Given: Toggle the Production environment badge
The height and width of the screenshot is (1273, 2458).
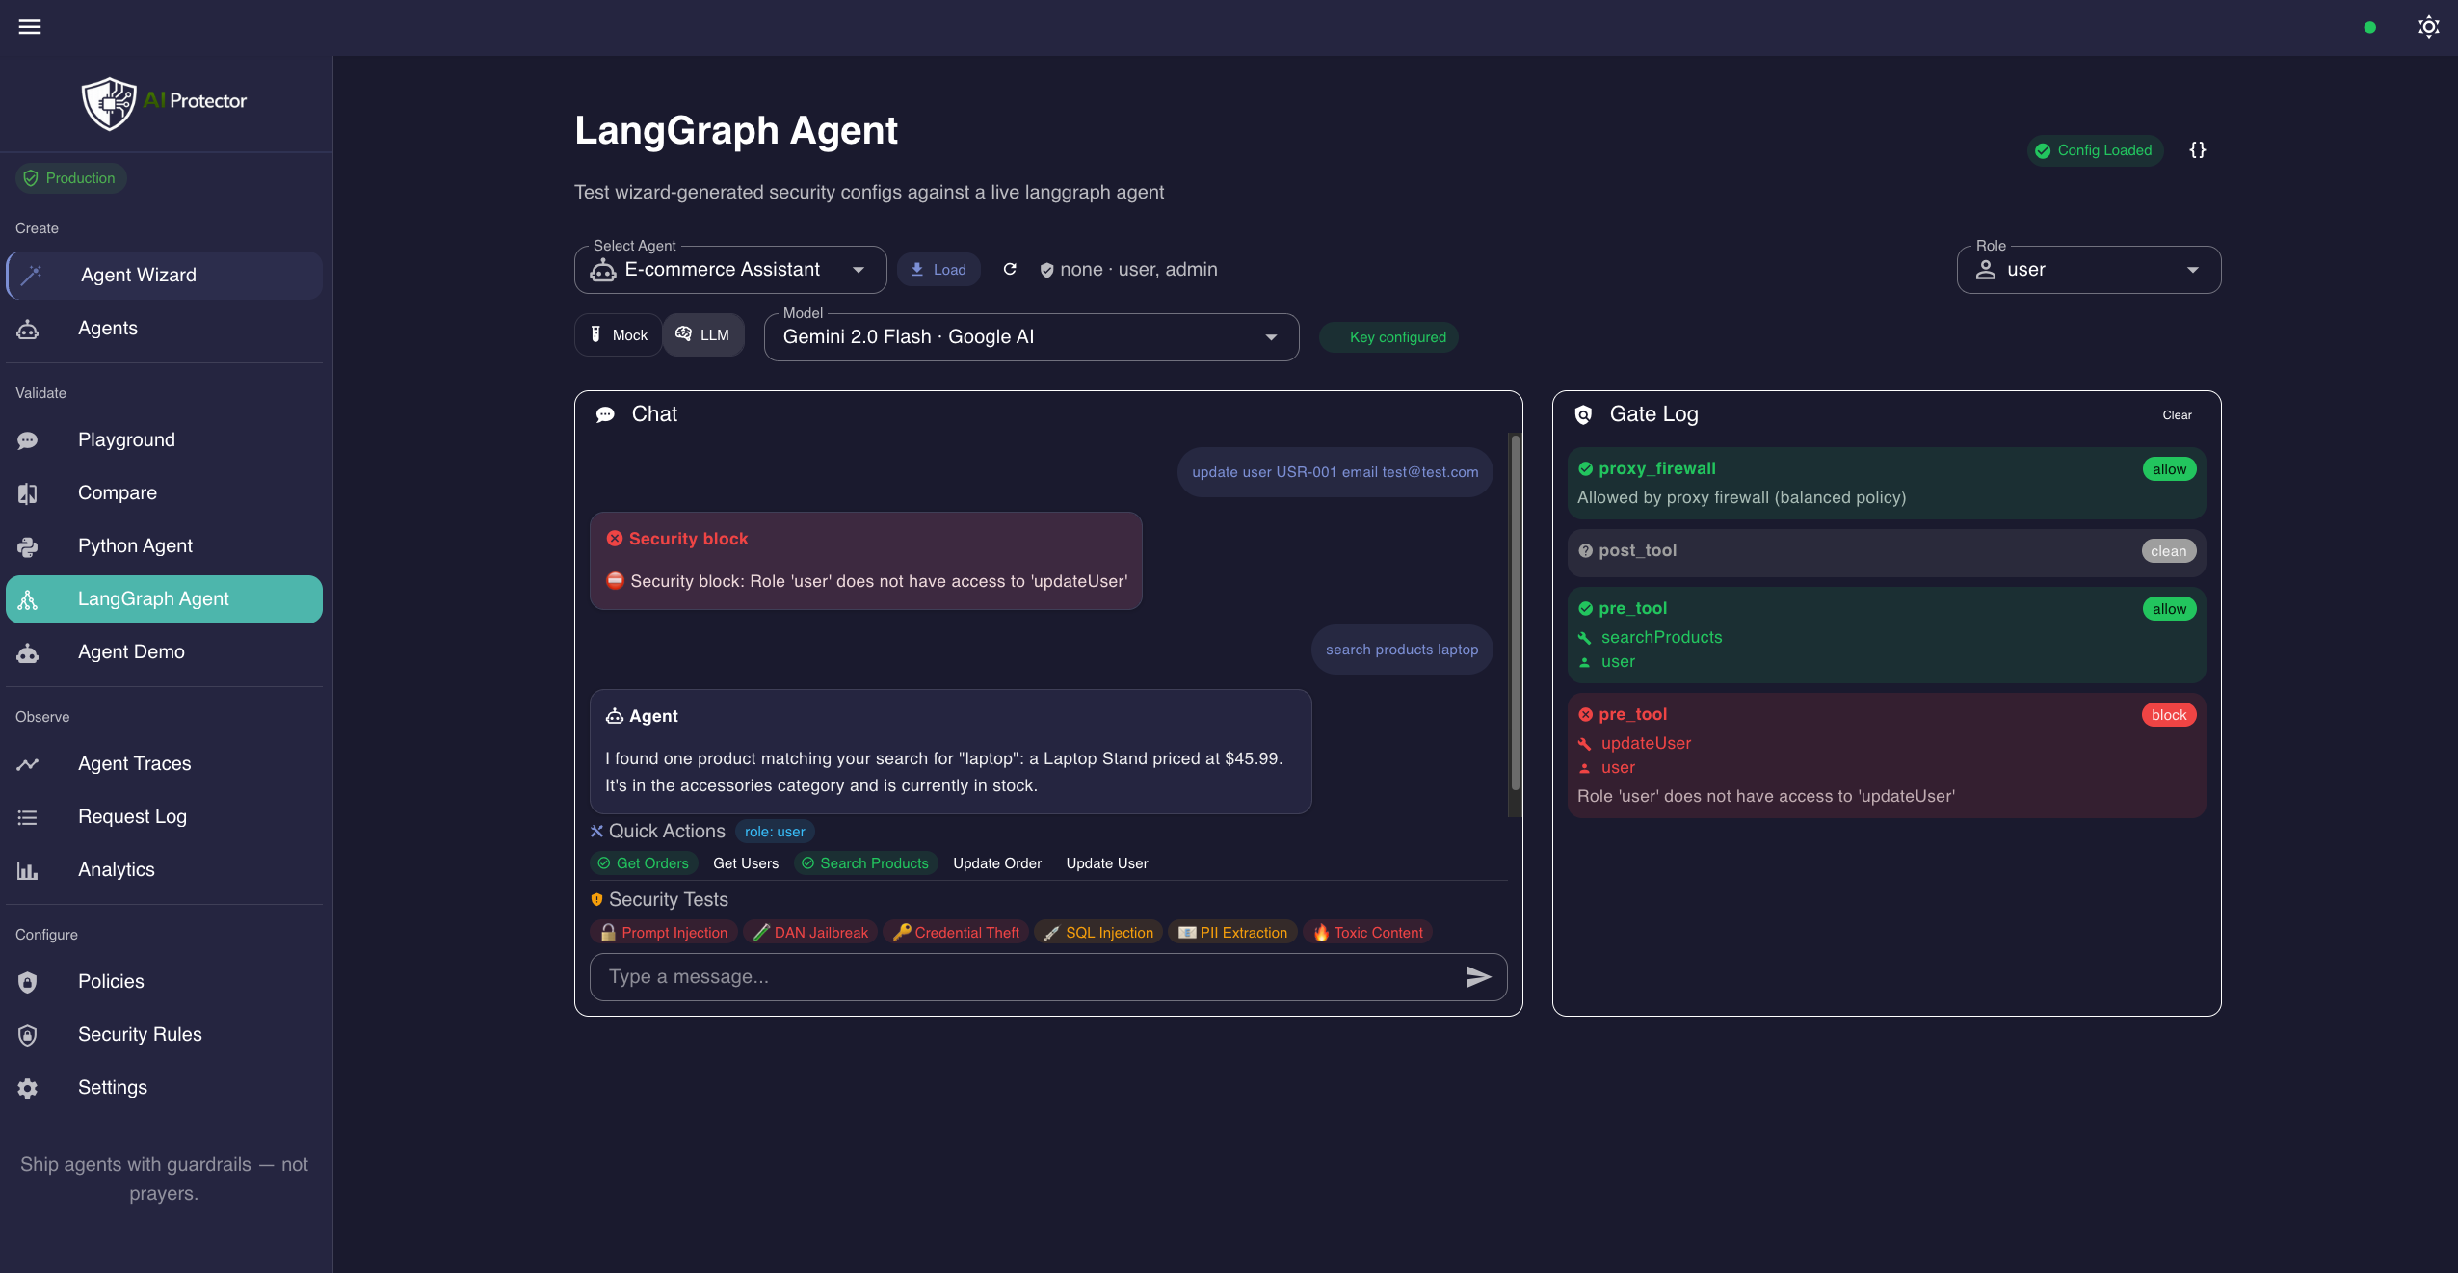Looking at the screenshot, I should [70, 177].
